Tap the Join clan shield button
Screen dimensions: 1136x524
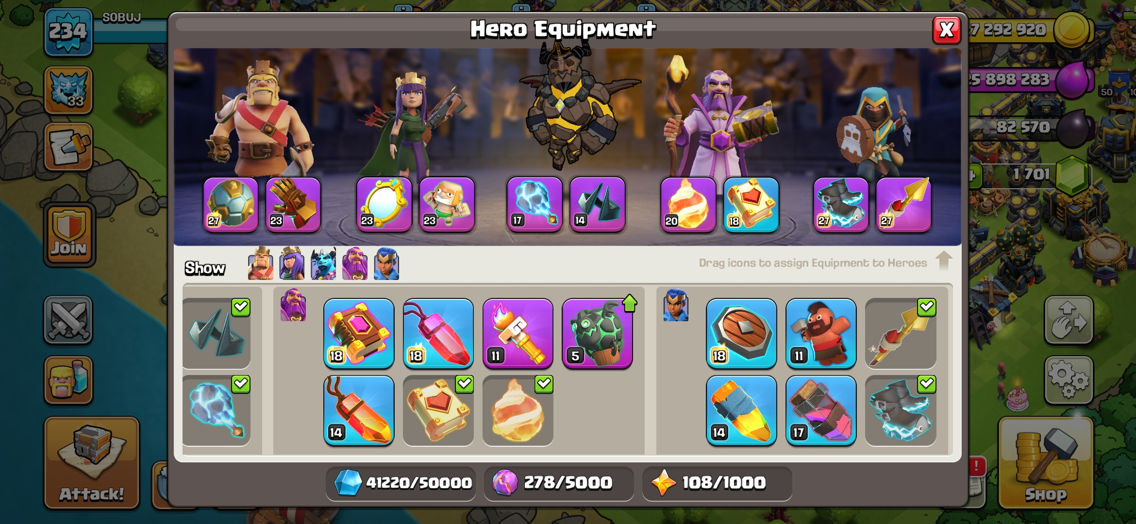click(69, 235)
